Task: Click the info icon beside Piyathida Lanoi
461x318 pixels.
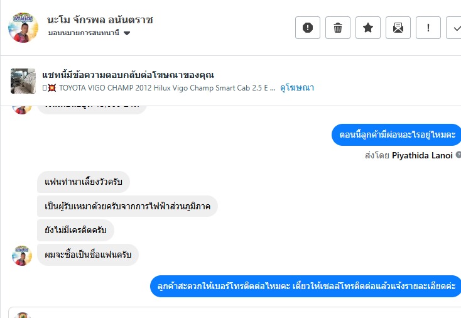Action: pyautogui.click(x=458, y=155)
